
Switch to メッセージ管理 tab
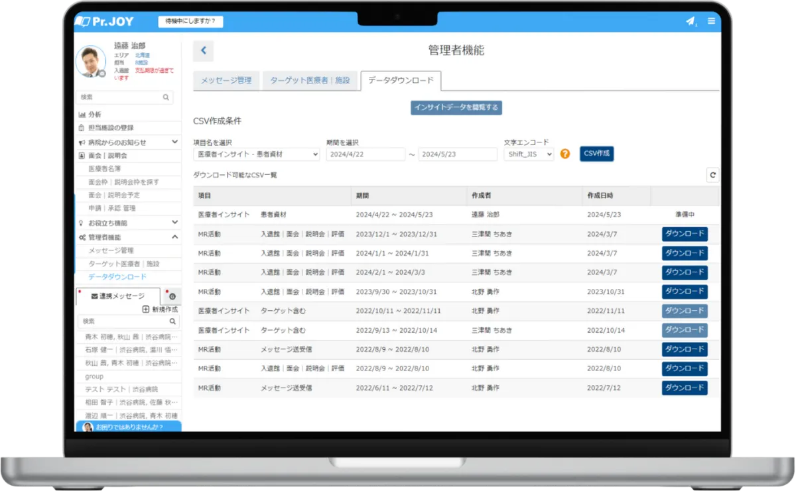click(226, 81)
